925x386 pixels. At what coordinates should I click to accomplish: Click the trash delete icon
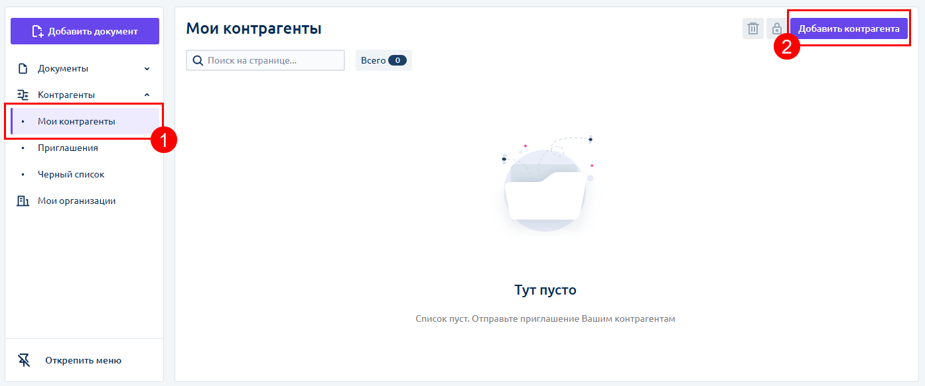point(753,28)
